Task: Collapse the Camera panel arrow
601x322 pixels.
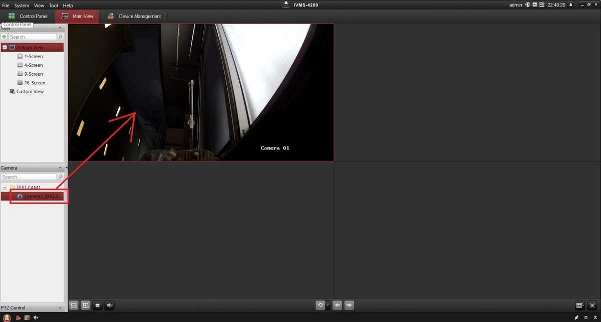Action: tap(60, 168)
